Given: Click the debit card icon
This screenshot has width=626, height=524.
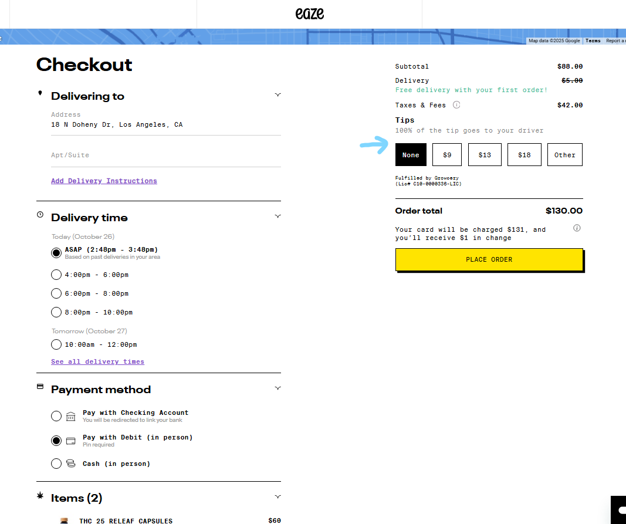Looking at the screenshot, I should coord(71,441).
